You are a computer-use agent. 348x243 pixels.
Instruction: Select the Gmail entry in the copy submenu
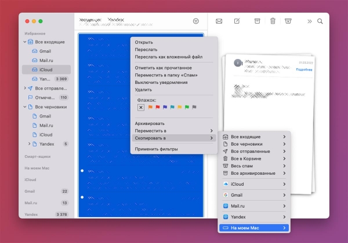pyautogui.click(x=254, y=195)
